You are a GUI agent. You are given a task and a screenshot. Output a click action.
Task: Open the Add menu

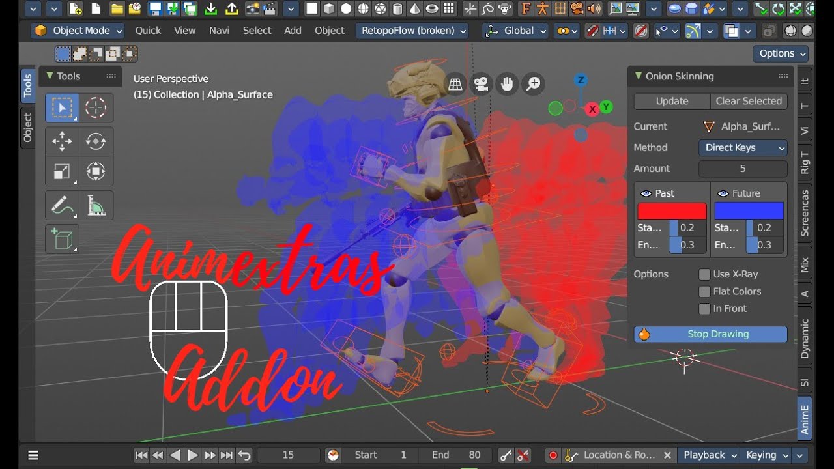[x=293, y=31]
